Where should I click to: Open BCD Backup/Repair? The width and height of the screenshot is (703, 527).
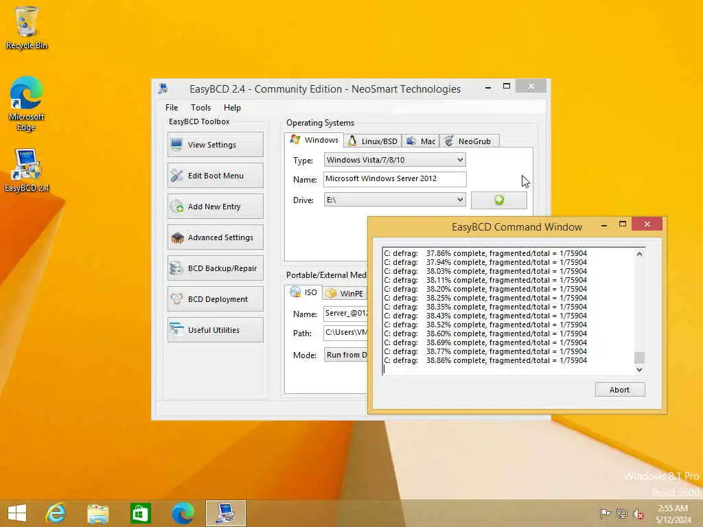point(215,268)
